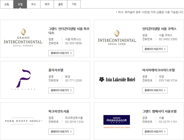Click the Grand Ambassador Seoul logo
The image size is (184, 140).
point(117,122)
